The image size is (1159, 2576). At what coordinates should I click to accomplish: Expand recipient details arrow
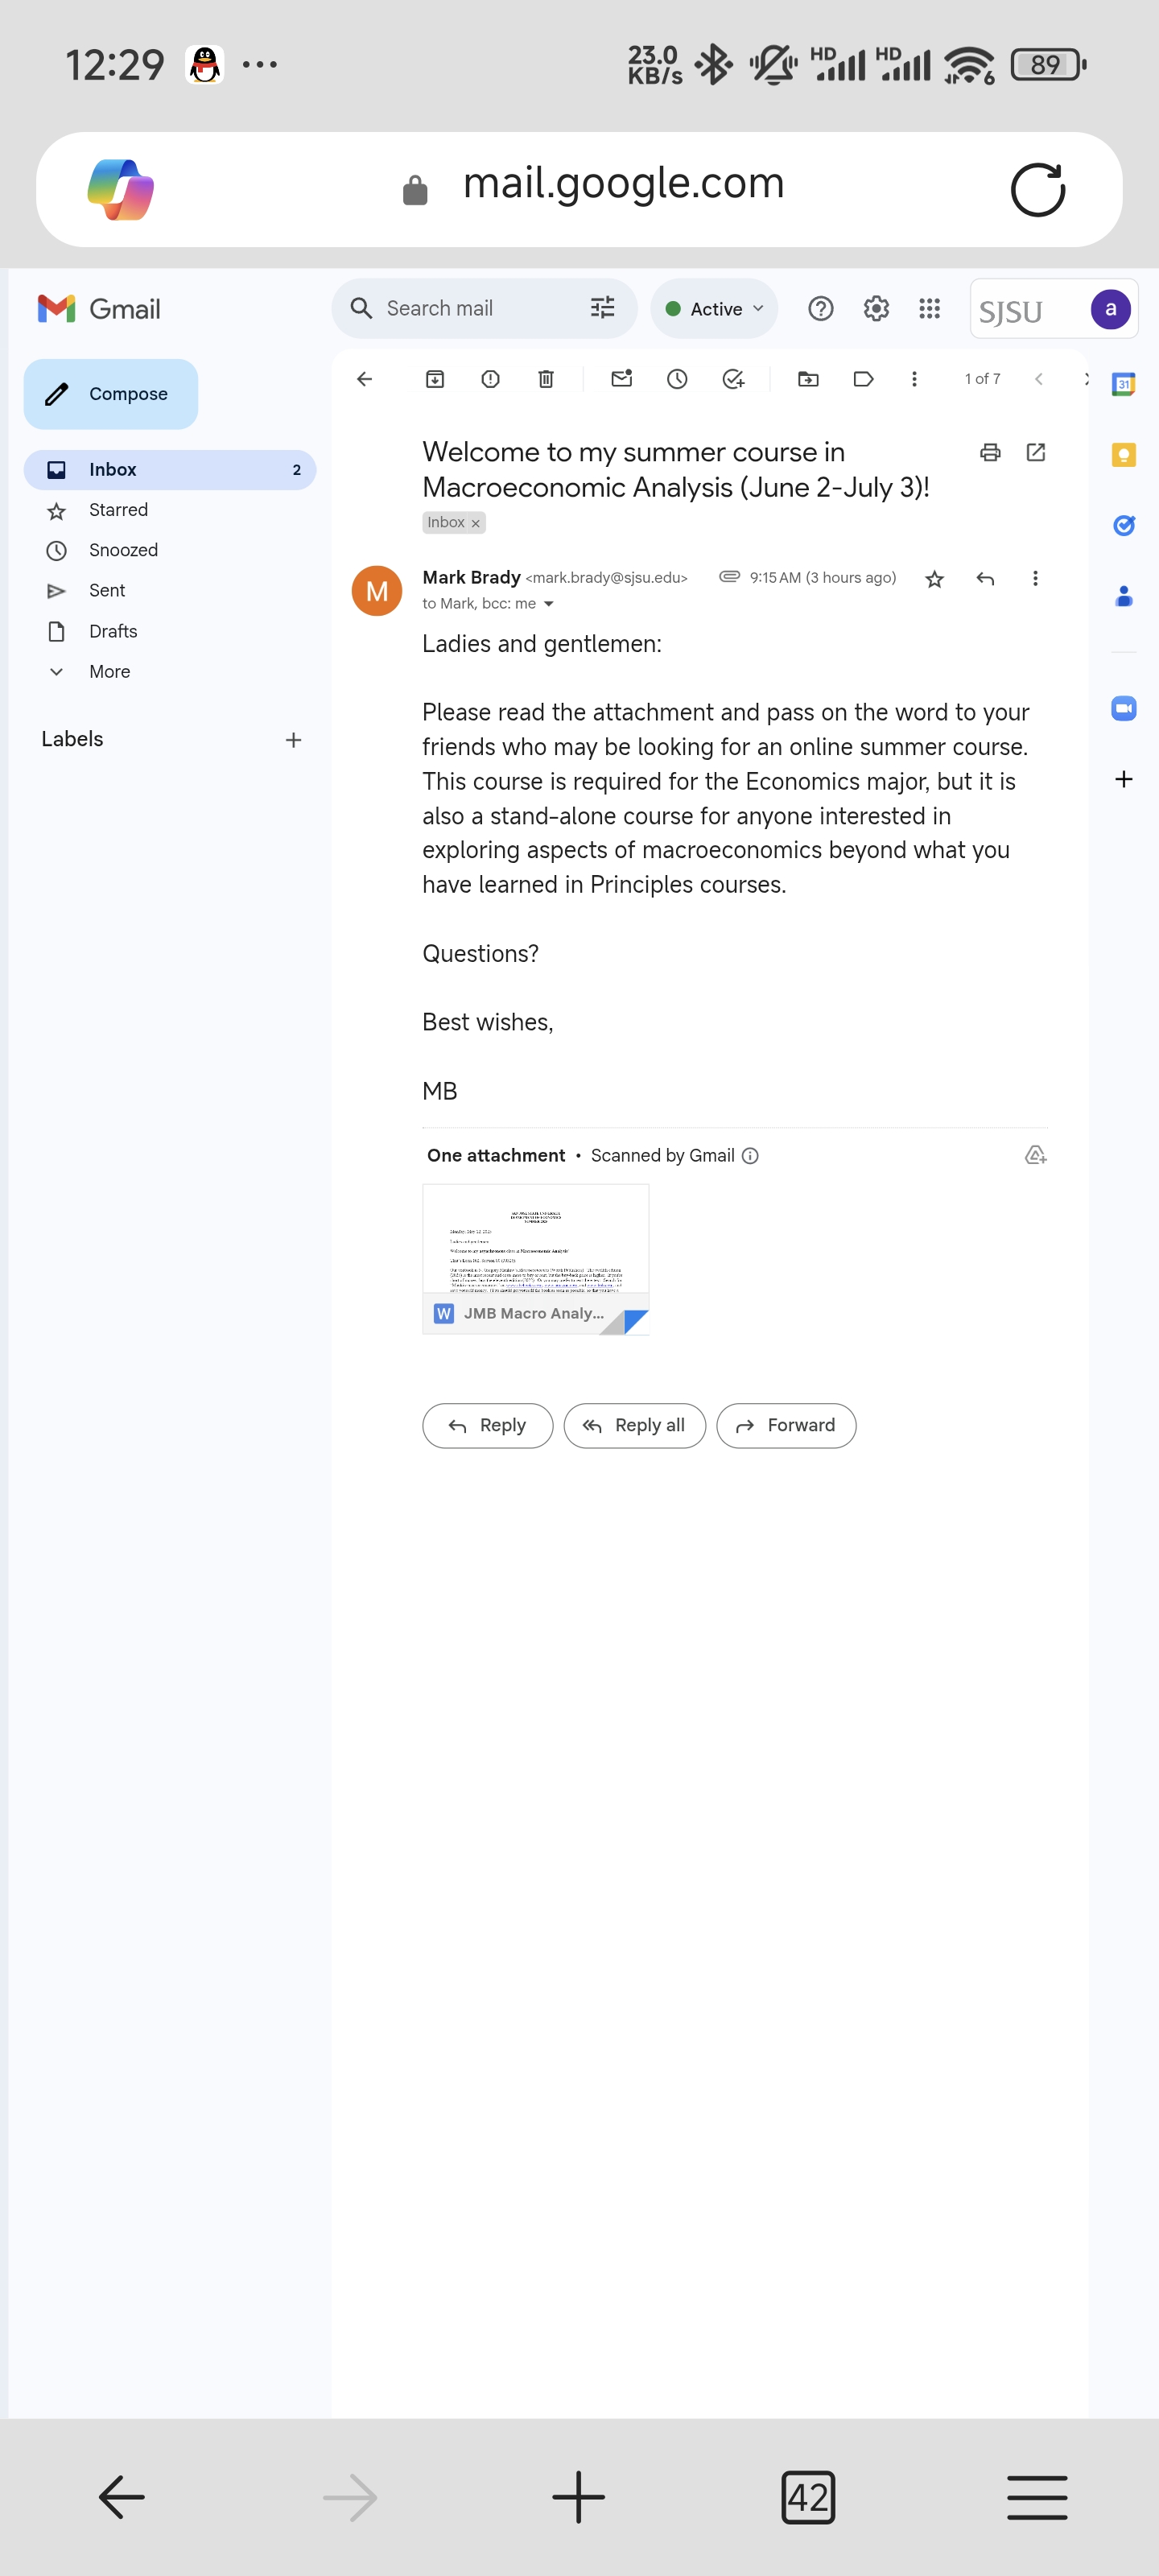click(x=548, y=604)
